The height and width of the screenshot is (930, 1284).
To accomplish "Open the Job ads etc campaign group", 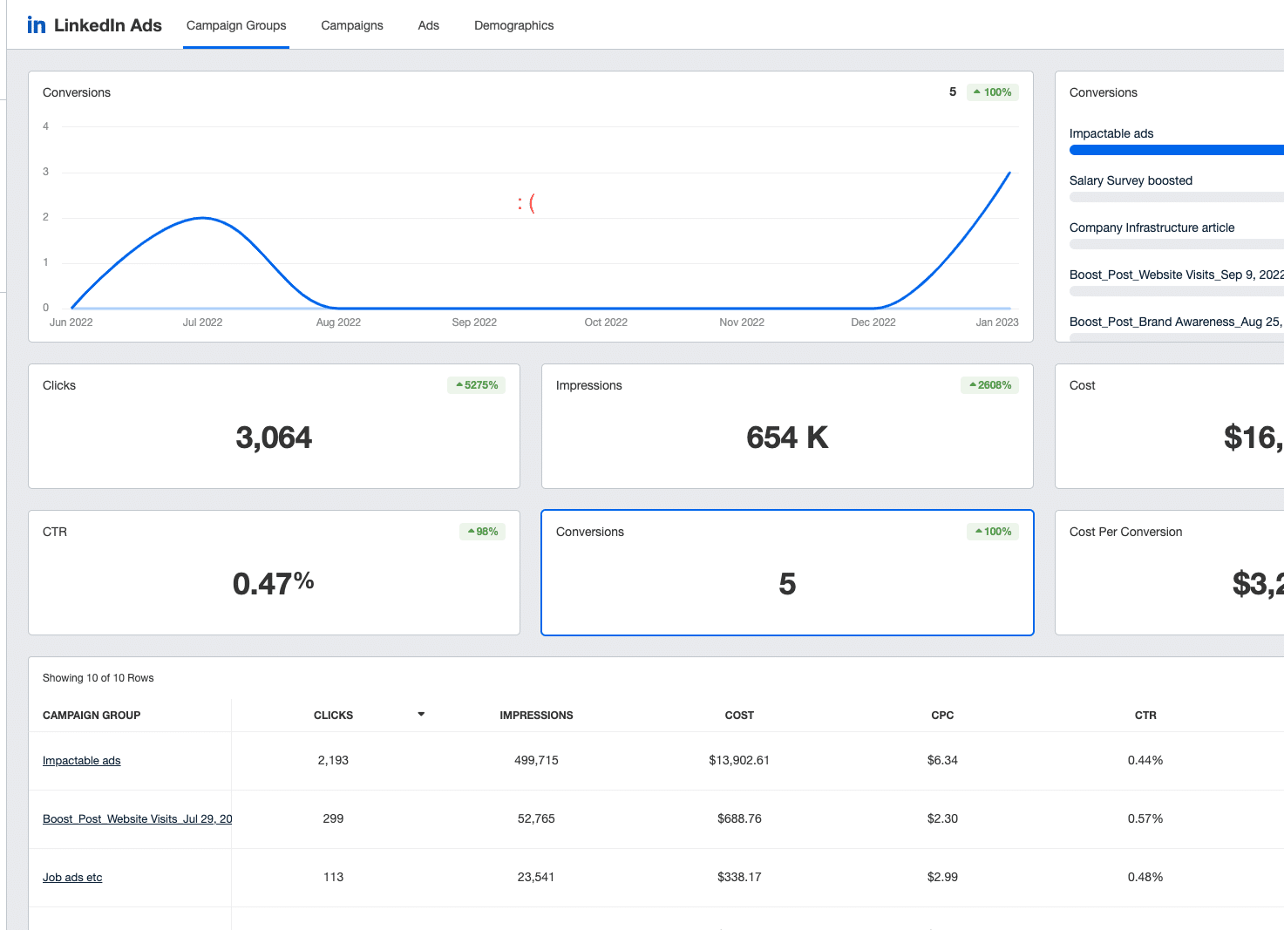I will 71,877.
